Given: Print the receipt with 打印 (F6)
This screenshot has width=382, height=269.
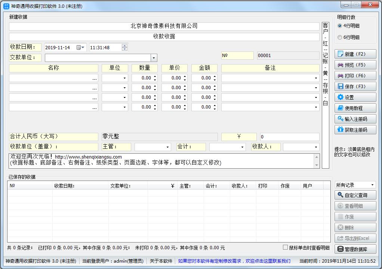Looking at the screenshot, I should pyautogui.click(x=355, y=76).
